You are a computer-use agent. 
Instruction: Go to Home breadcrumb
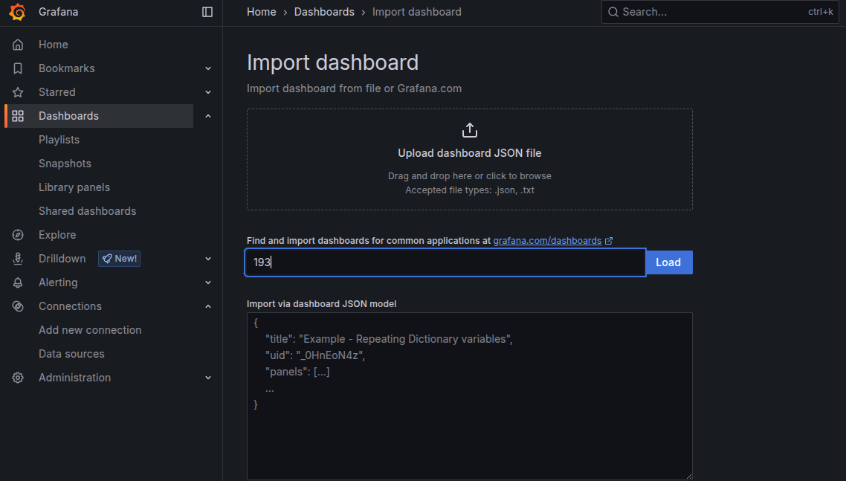(261, 12)
